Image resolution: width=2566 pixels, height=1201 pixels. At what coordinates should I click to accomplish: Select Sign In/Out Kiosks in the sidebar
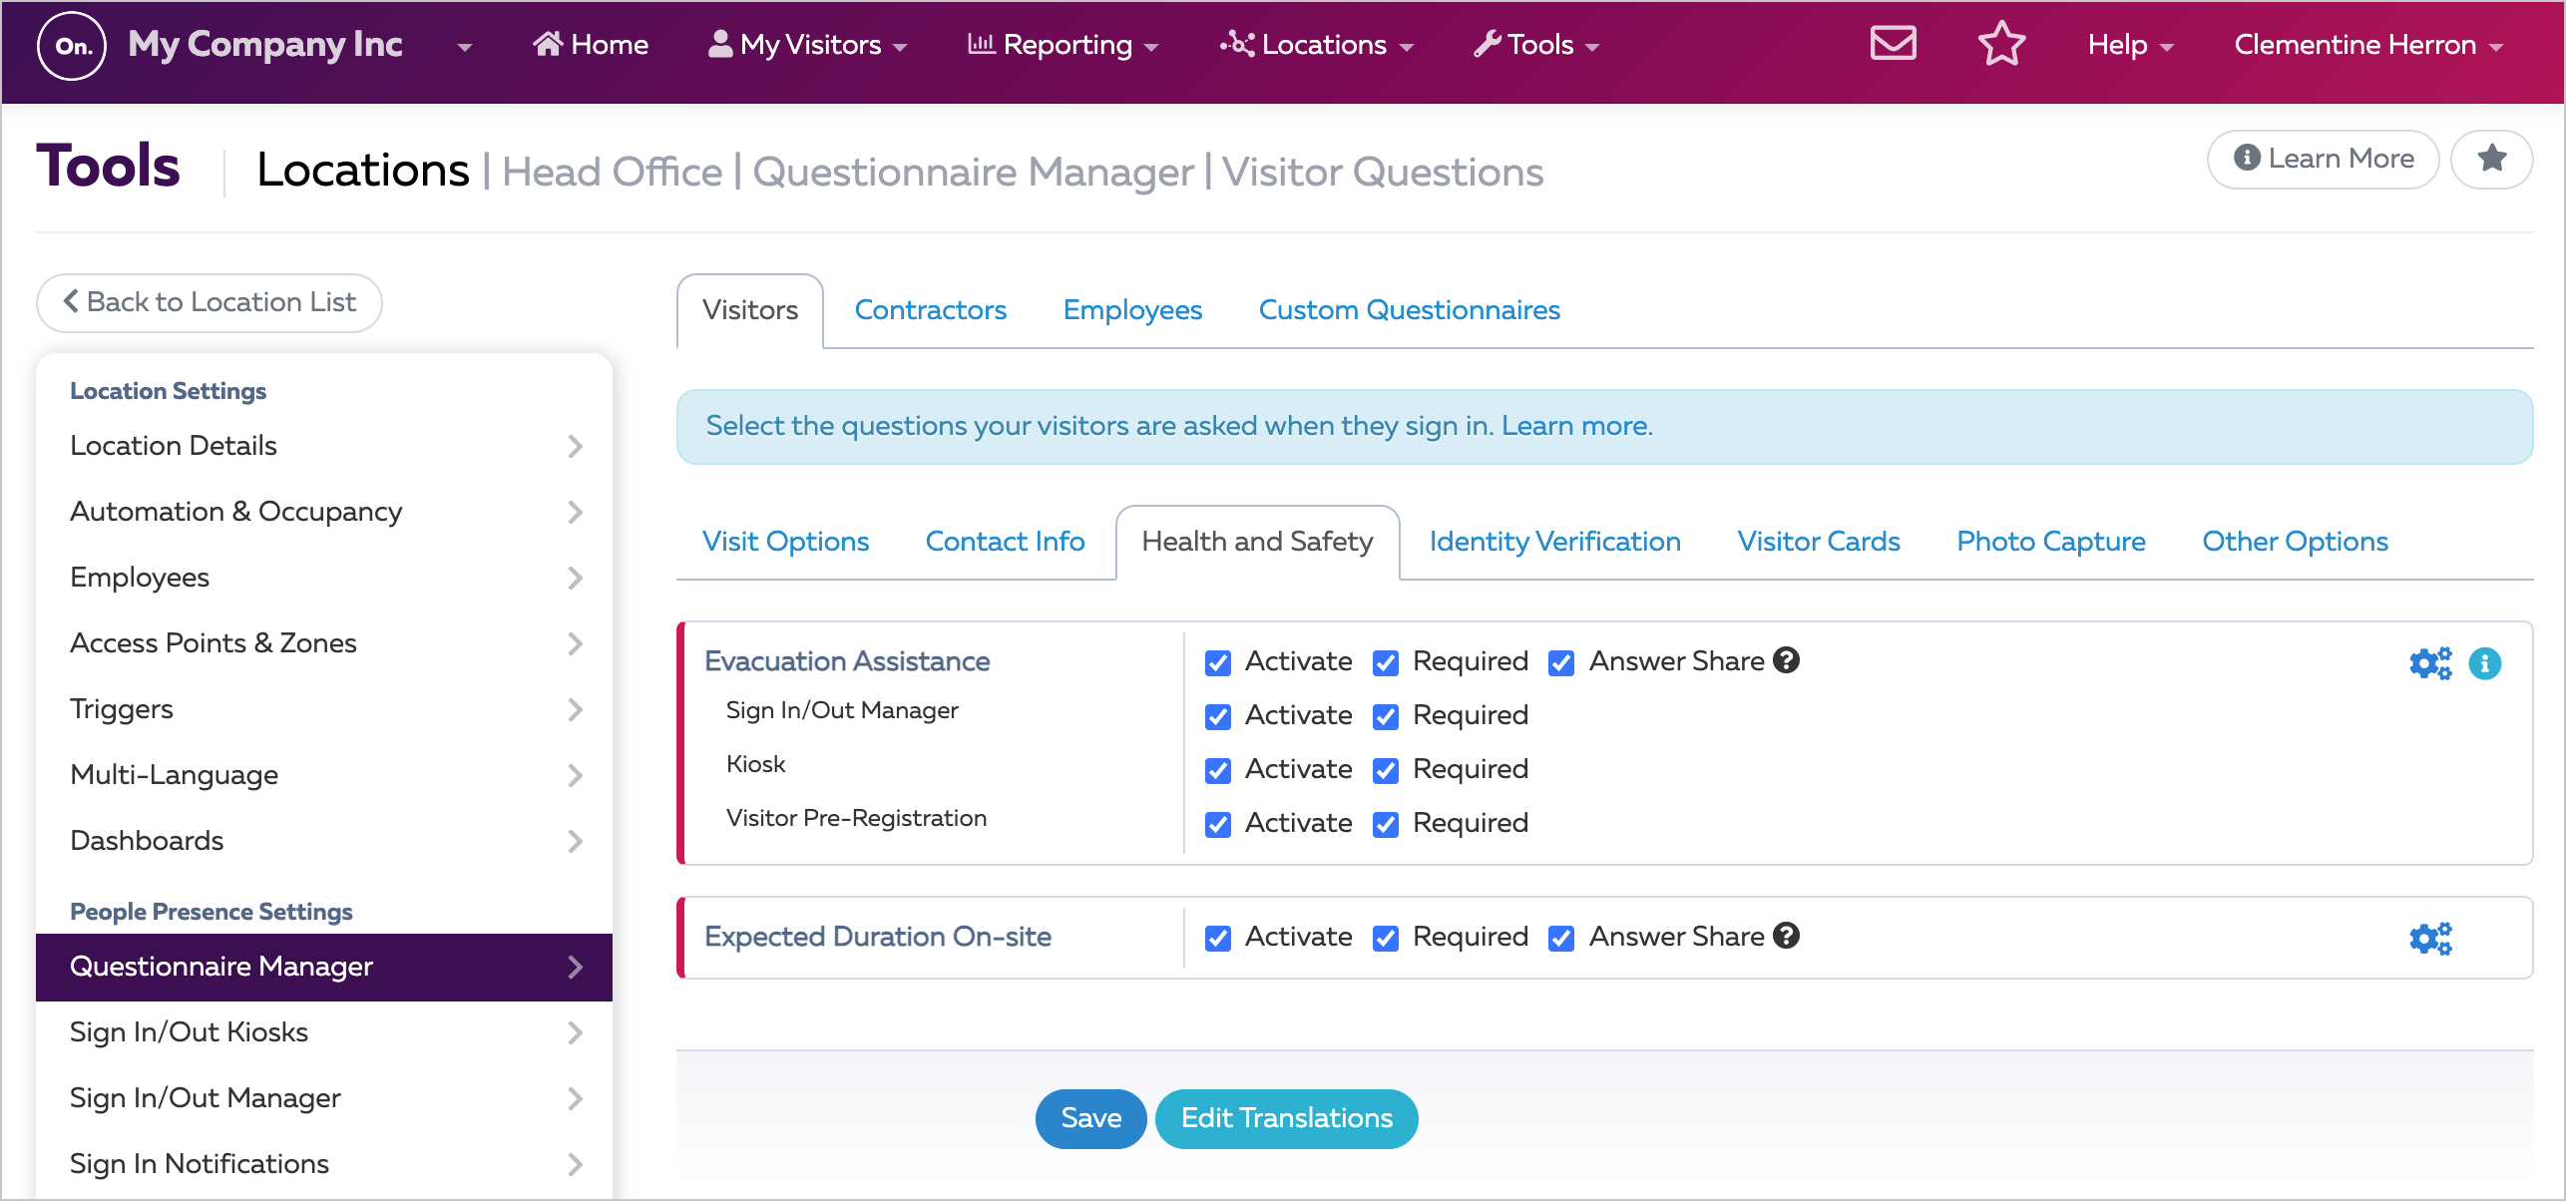189,1031
